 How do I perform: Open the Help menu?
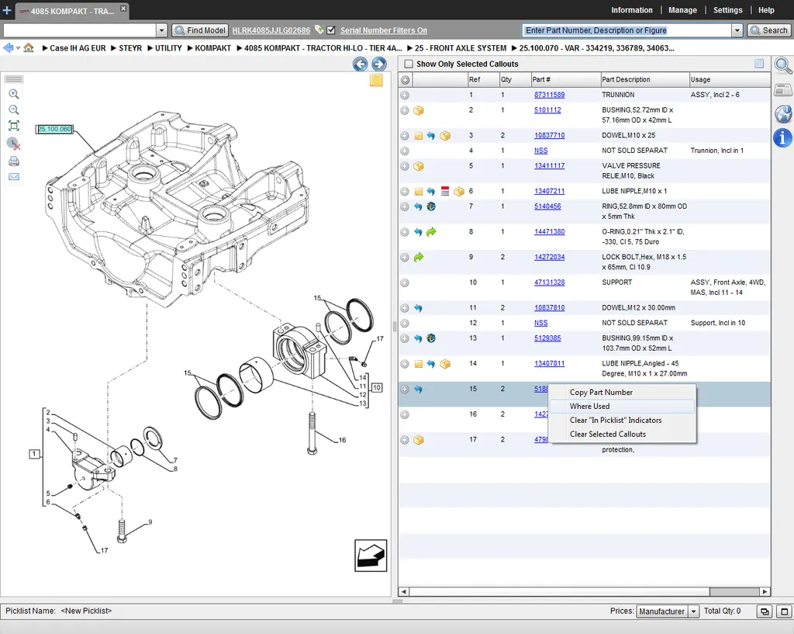coord(765,10)
